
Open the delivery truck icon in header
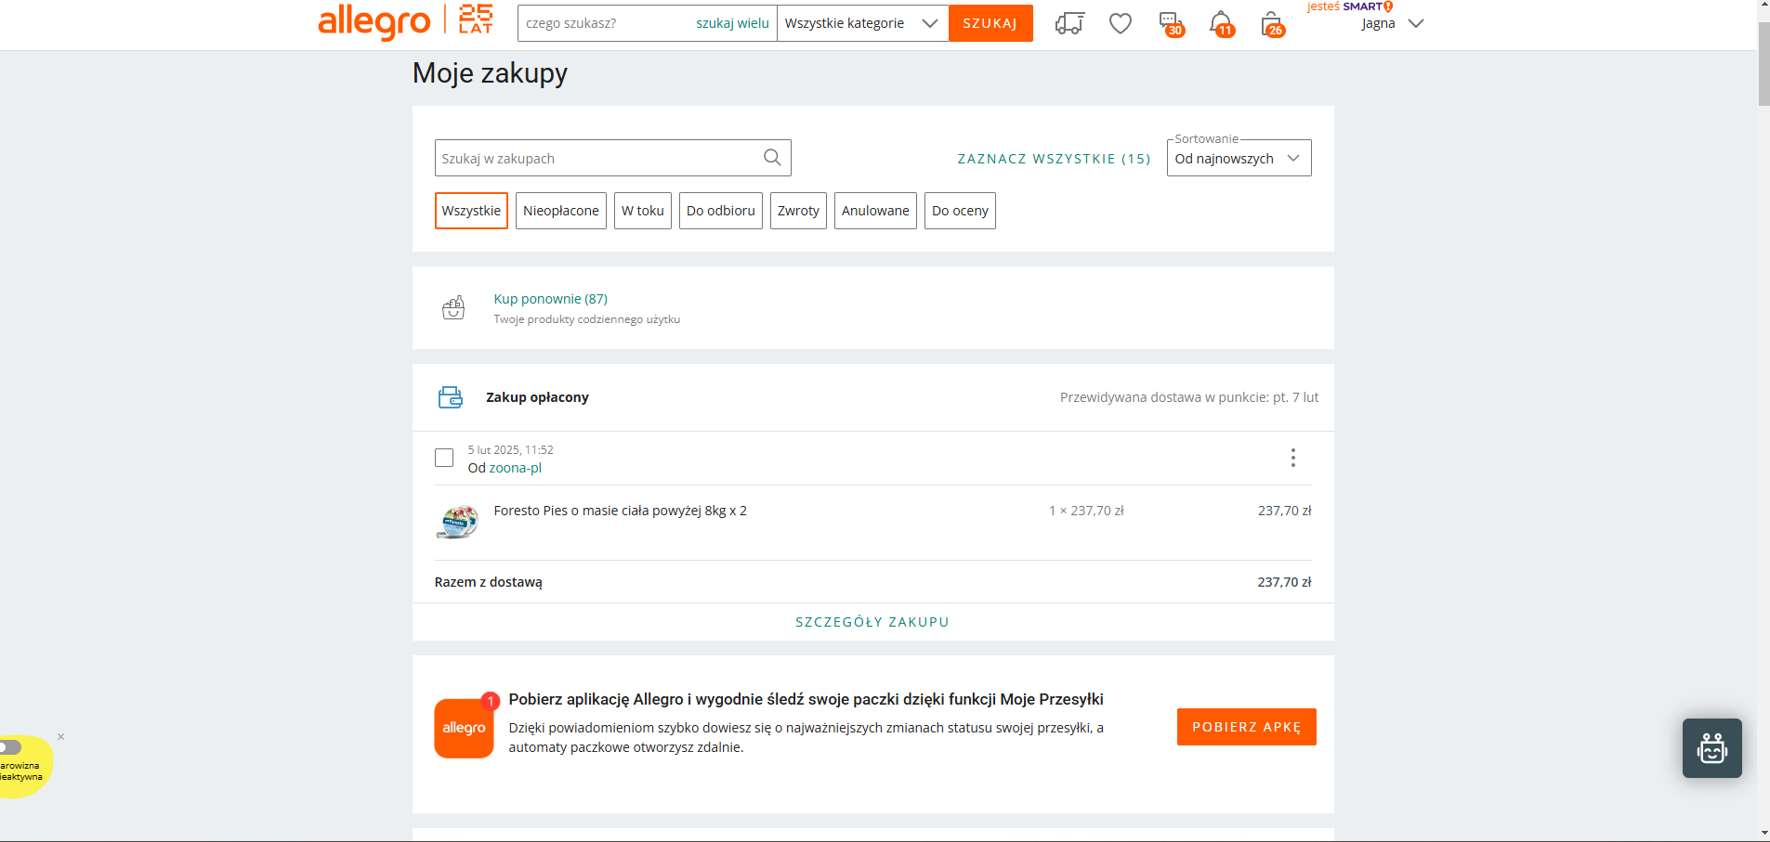click(x=1069, y=23)
